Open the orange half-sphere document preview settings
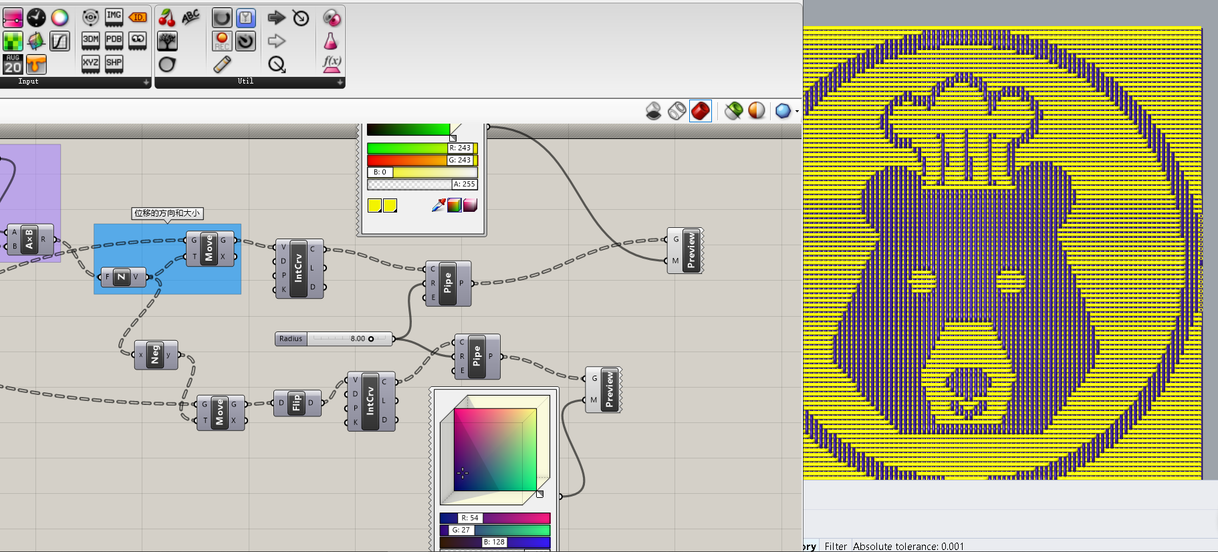1218x552 pixels. 757,111
